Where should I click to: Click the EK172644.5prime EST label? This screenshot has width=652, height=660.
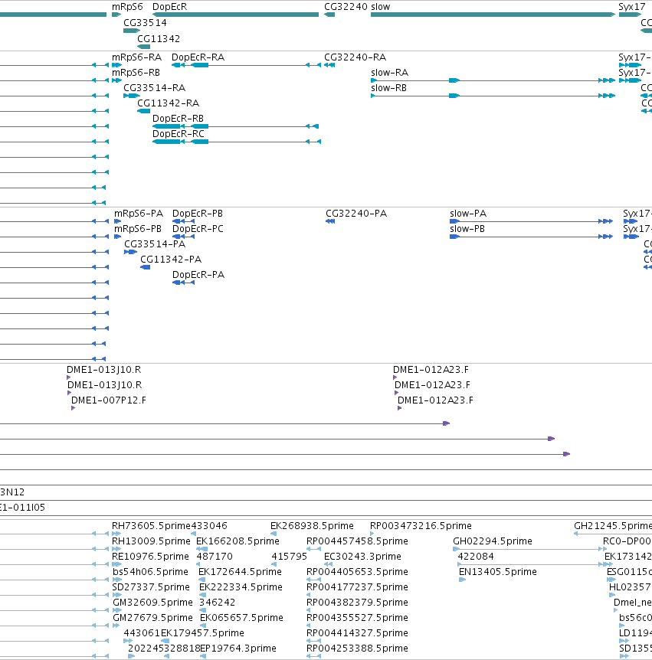240,572
